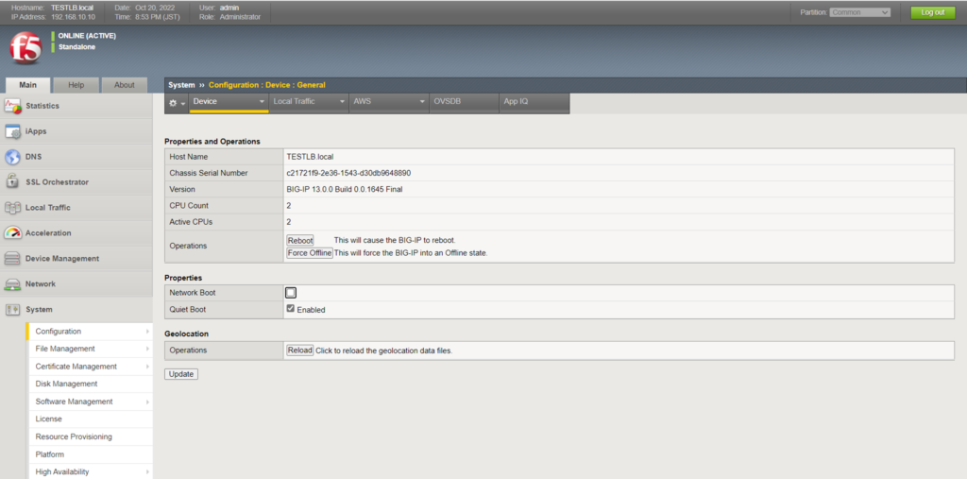Open the Statistics section icon
This screenshot has height=479, width=967.
click(x=13, y=106)
